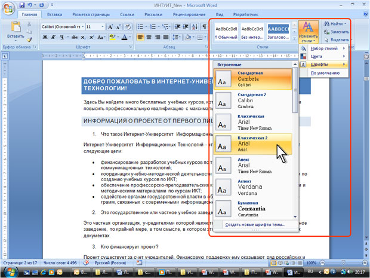Launch Internet Explorer from taskbar

point(43,272)
